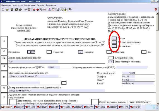Click the Факс field 541259
Viewport: 159px width, 111px height.
[x=129, y=80]
